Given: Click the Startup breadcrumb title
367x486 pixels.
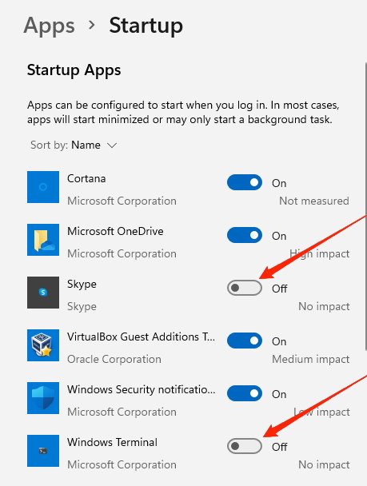Looking at the screenshot, I should point(146,26).
